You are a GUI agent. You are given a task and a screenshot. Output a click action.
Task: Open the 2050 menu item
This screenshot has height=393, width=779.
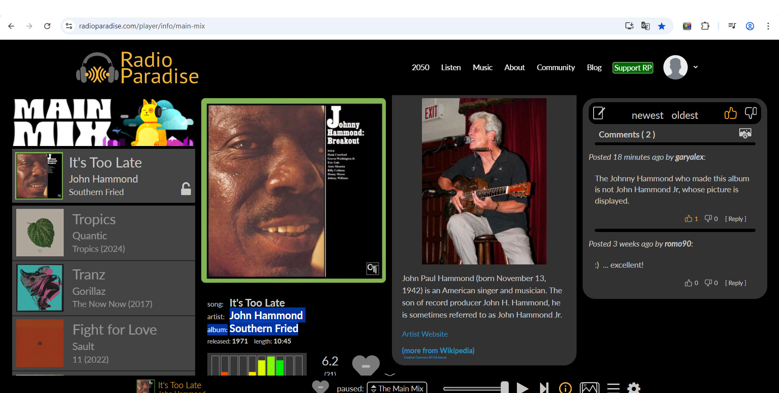coord(420,67)
